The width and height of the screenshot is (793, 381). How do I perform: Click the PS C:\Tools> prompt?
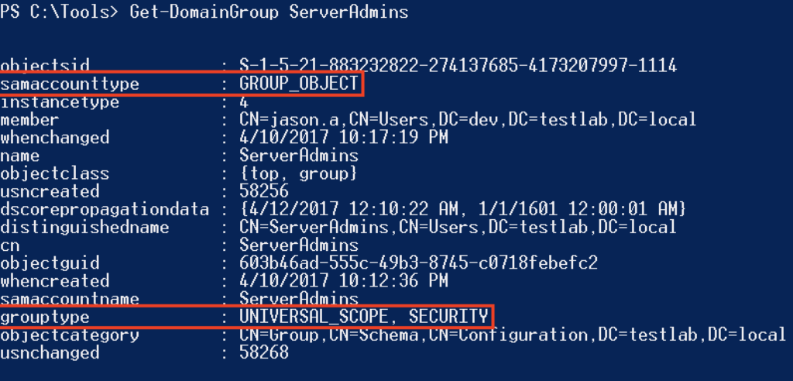point(60,11)
